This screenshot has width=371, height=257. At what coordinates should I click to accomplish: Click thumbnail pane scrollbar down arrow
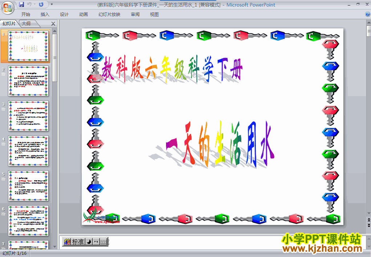55,246
